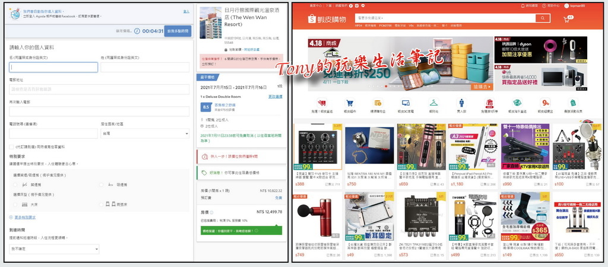Open the topman99 user avatar
This screenshot has width=608, height=267.
[x=566, y=6]
